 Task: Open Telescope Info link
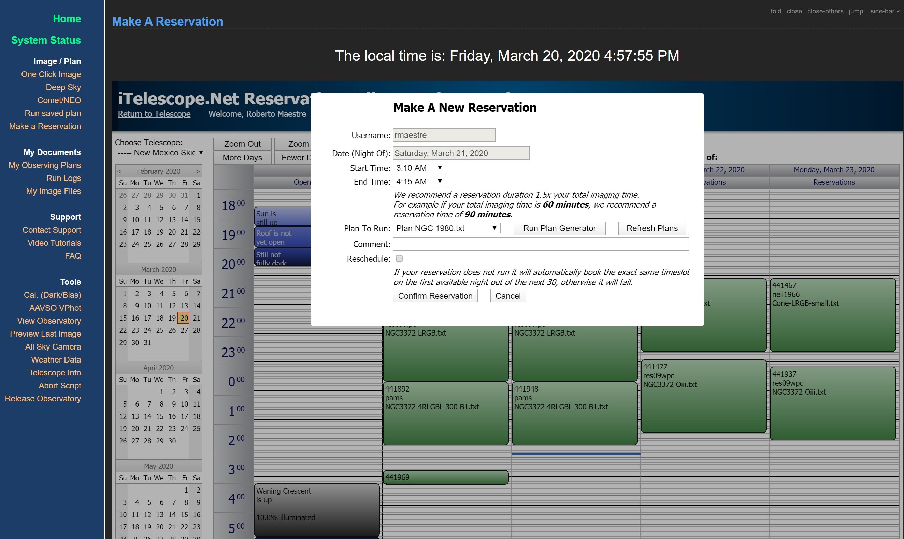coord(55,373)
